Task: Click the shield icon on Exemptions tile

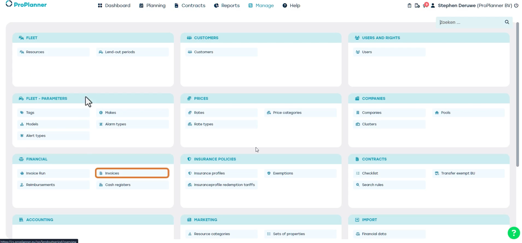Action: coord(269,173)
